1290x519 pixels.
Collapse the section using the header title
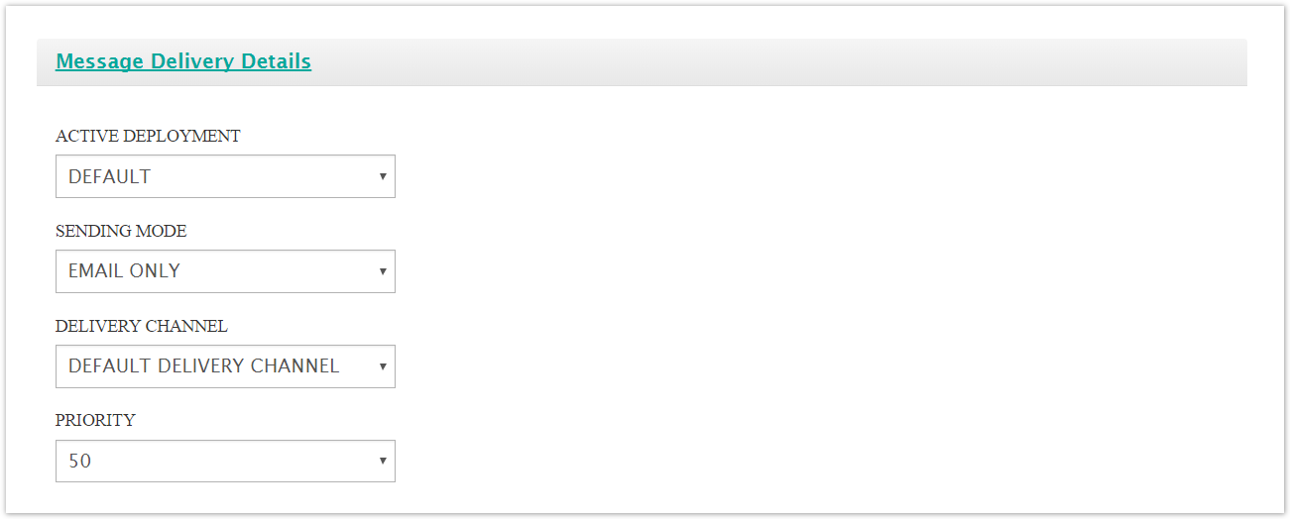tap(183, 61)
